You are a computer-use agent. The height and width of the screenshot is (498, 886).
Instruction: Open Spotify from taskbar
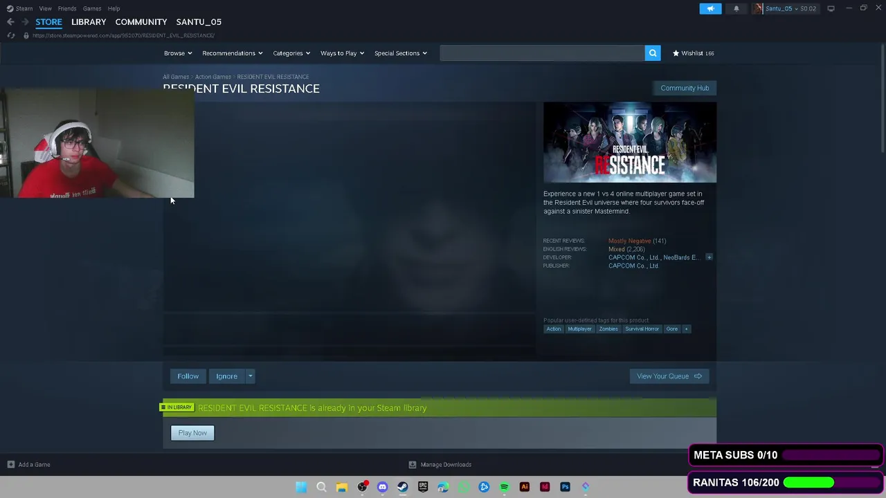pyautogui.click(x=504, y=487)
